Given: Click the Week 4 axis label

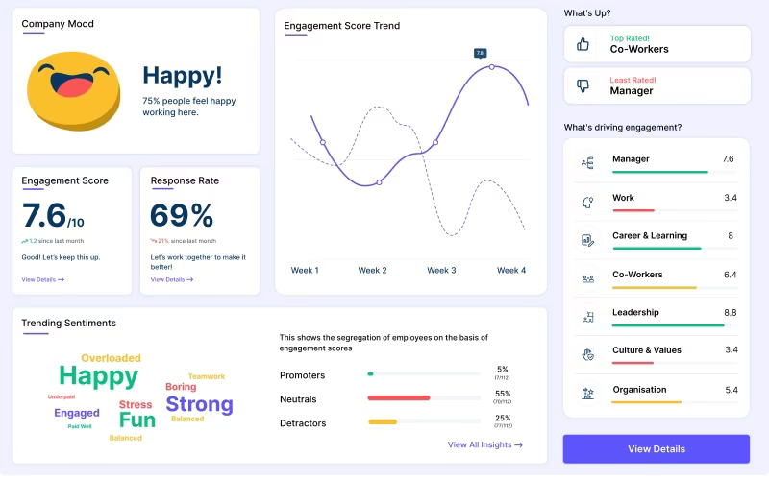Looking at the screenshot, I should point(511,271).
